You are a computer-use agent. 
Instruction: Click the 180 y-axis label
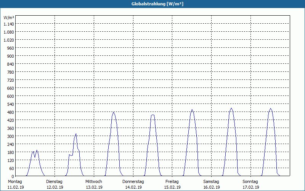coord(11,152)
